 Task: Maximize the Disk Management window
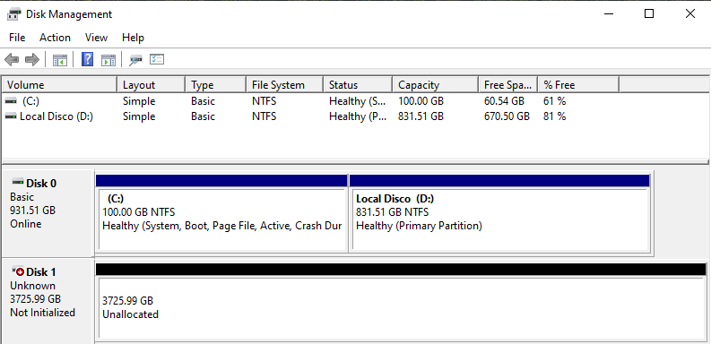(649, 14)
